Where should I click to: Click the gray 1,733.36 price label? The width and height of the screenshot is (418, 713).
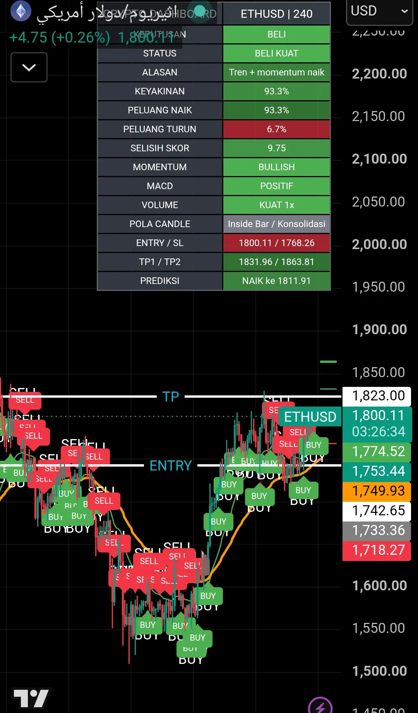[x=377, y=530]
